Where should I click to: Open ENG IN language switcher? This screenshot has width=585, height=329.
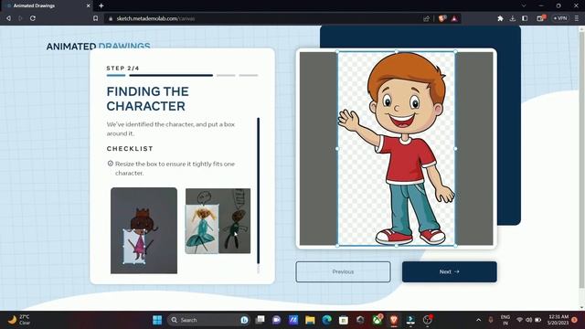pos(505,320)
